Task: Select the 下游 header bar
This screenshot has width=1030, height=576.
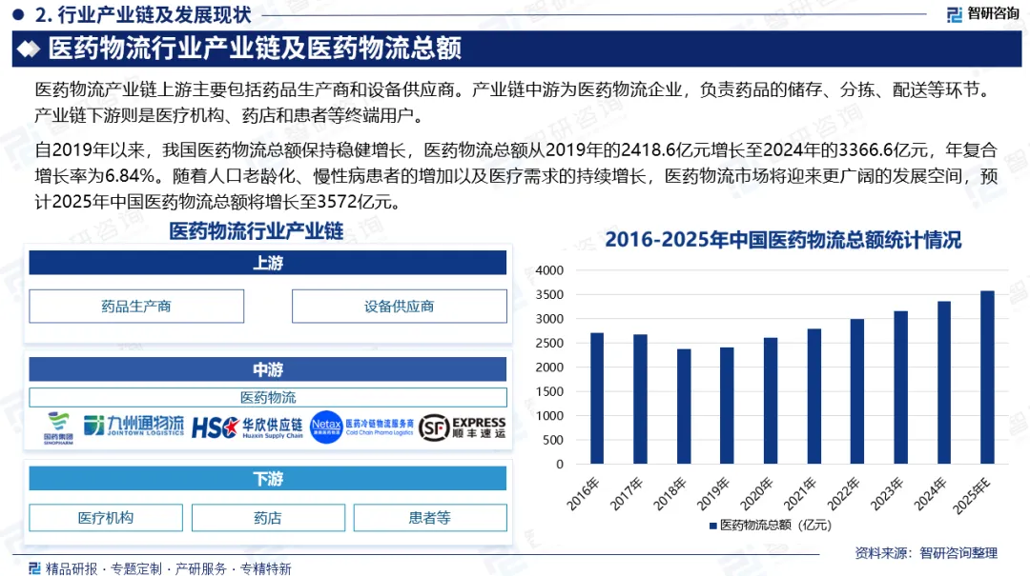Action: pos(267,478)
